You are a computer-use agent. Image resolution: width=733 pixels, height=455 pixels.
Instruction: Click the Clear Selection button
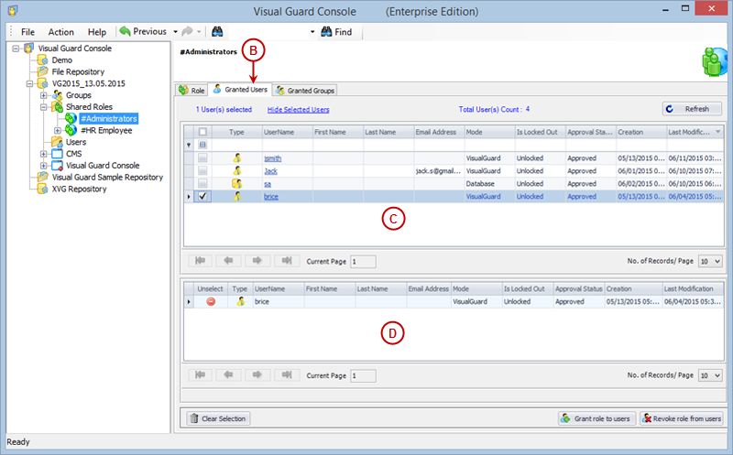pos(218,418)
